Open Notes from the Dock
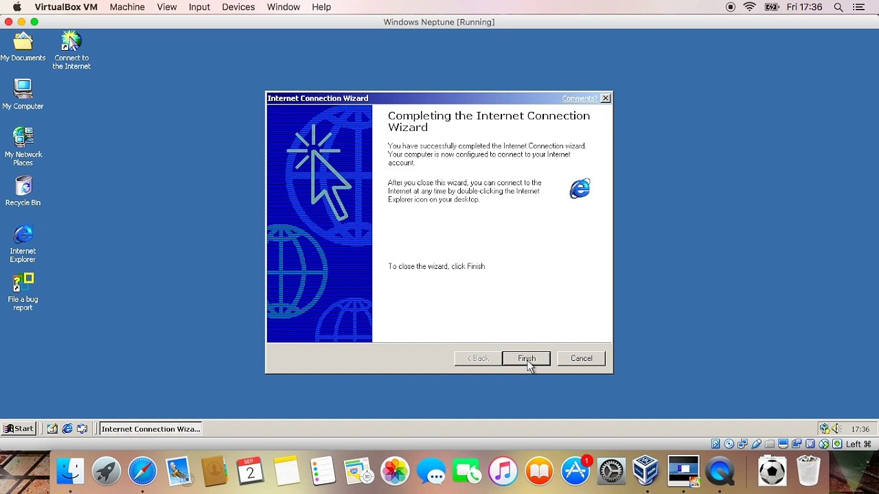The width and height of the screenshot is (879, 494). [286, 472]
